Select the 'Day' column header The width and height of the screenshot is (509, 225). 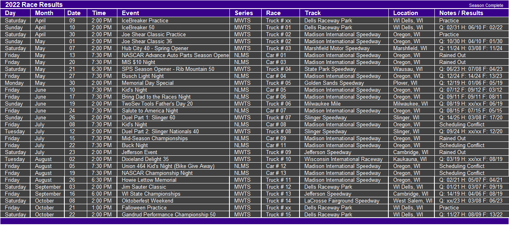(x=10, y=13)
